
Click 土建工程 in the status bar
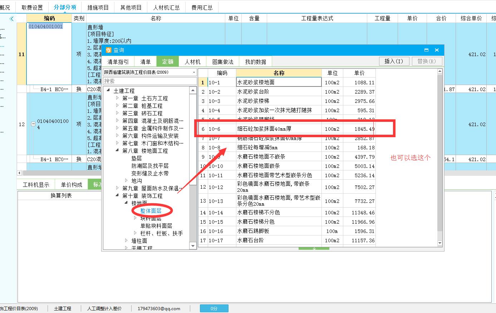click(x=63, y=308)
